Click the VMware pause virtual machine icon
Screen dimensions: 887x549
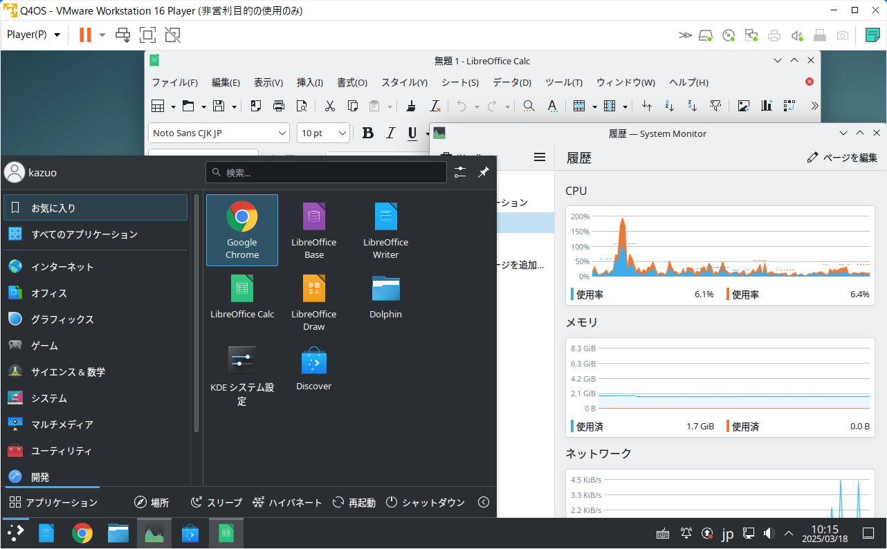coord(85,35)
